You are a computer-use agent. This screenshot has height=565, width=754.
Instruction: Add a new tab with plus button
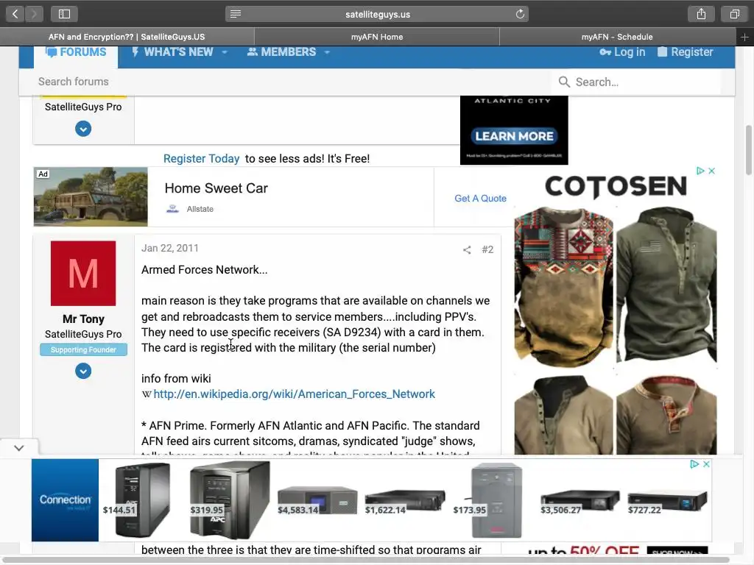click(744, 37)
